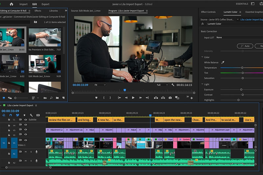Viewport: 263px width, 175px height.
Task: Toggle Snap in the timeline
Action: 11,115
